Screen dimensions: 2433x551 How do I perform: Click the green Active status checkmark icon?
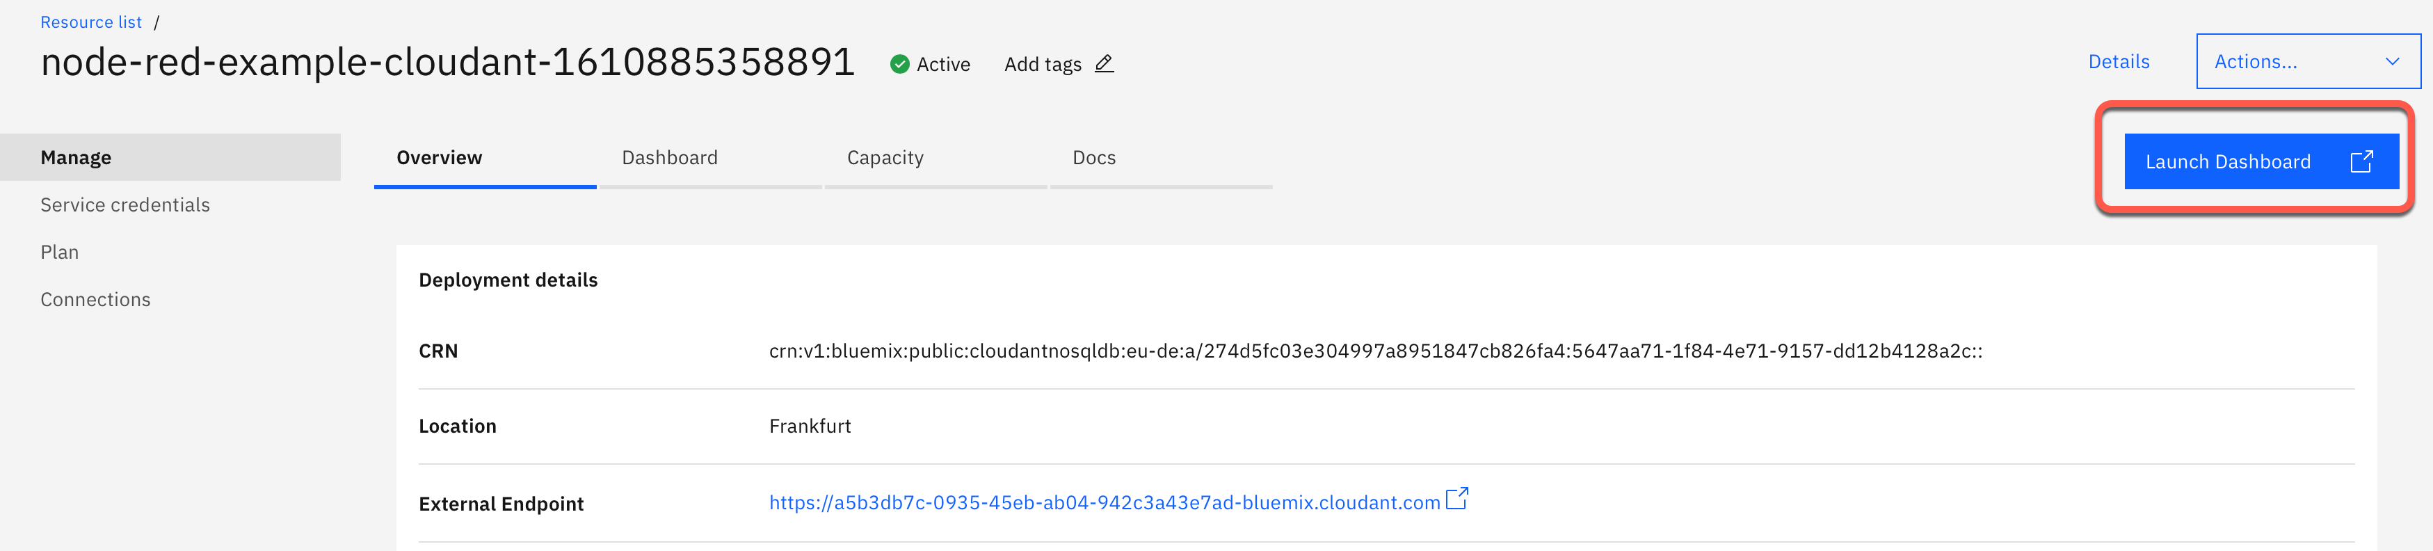900,63
